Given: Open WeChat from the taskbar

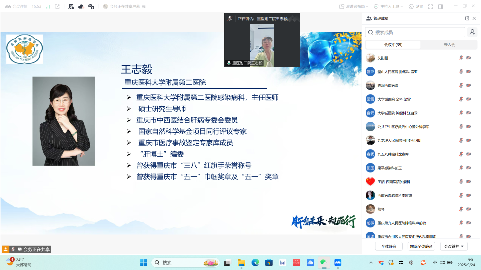Looking at the screenshot, I should (324, 262).
